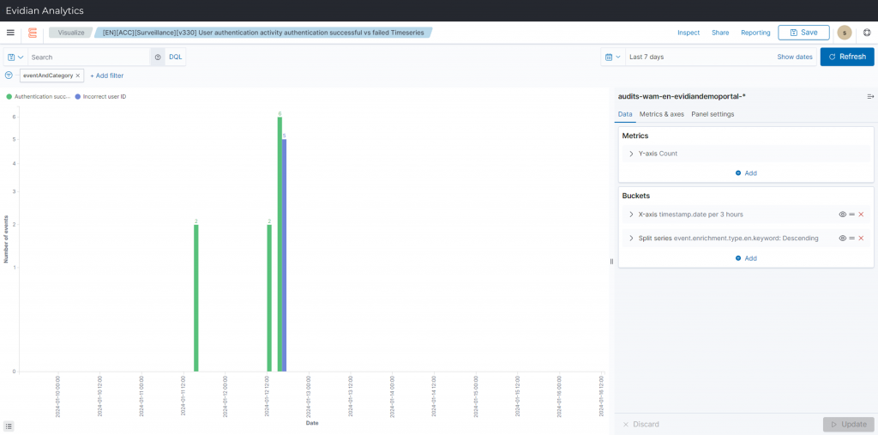Click the blue bar labeled 5
The width and height of the screenshot is (878, 435).
284,255
